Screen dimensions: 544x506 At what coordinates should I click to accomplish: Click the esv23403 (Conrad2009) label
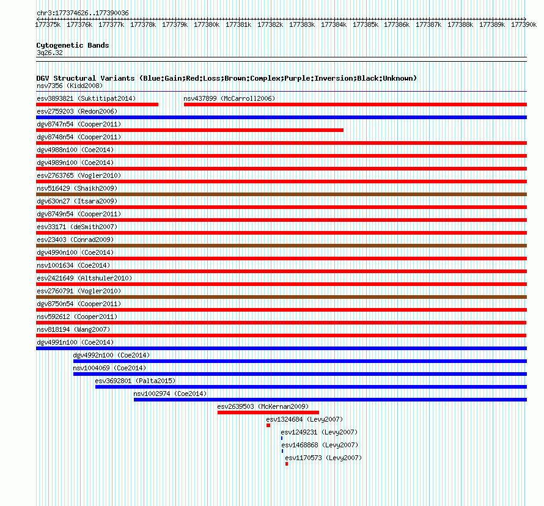pyautogui.click(x=75, y=240)
